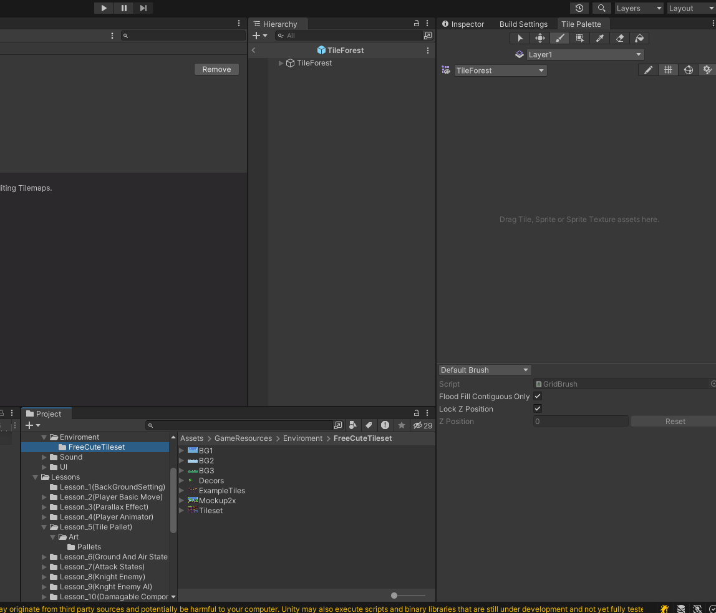Click the Hierarchy search field
716x613 pixels.
(349, 36)
